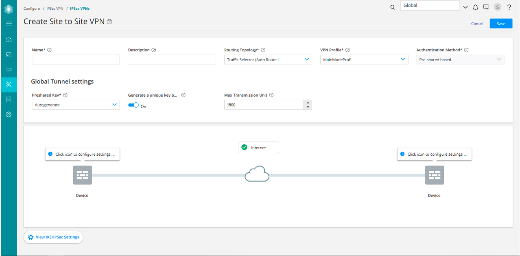This screenshot has height=256, width=520.
Task: Click the search magnifier icon
Action: (393, 7)
